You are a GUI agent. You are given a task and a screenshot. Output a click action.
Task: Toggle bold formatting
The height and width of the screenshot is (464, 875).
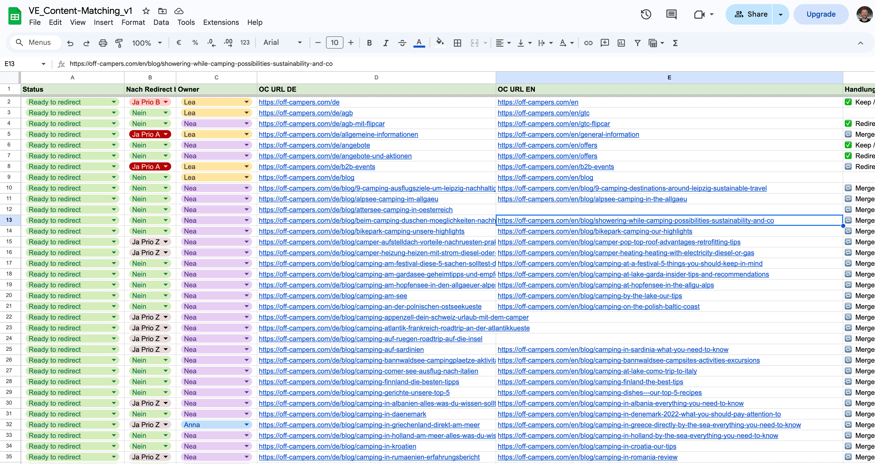coord(369,43)
